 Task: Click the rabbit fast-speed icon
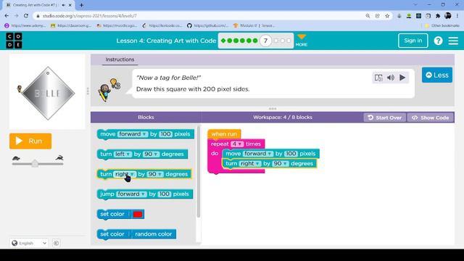[x=59, y=158]
